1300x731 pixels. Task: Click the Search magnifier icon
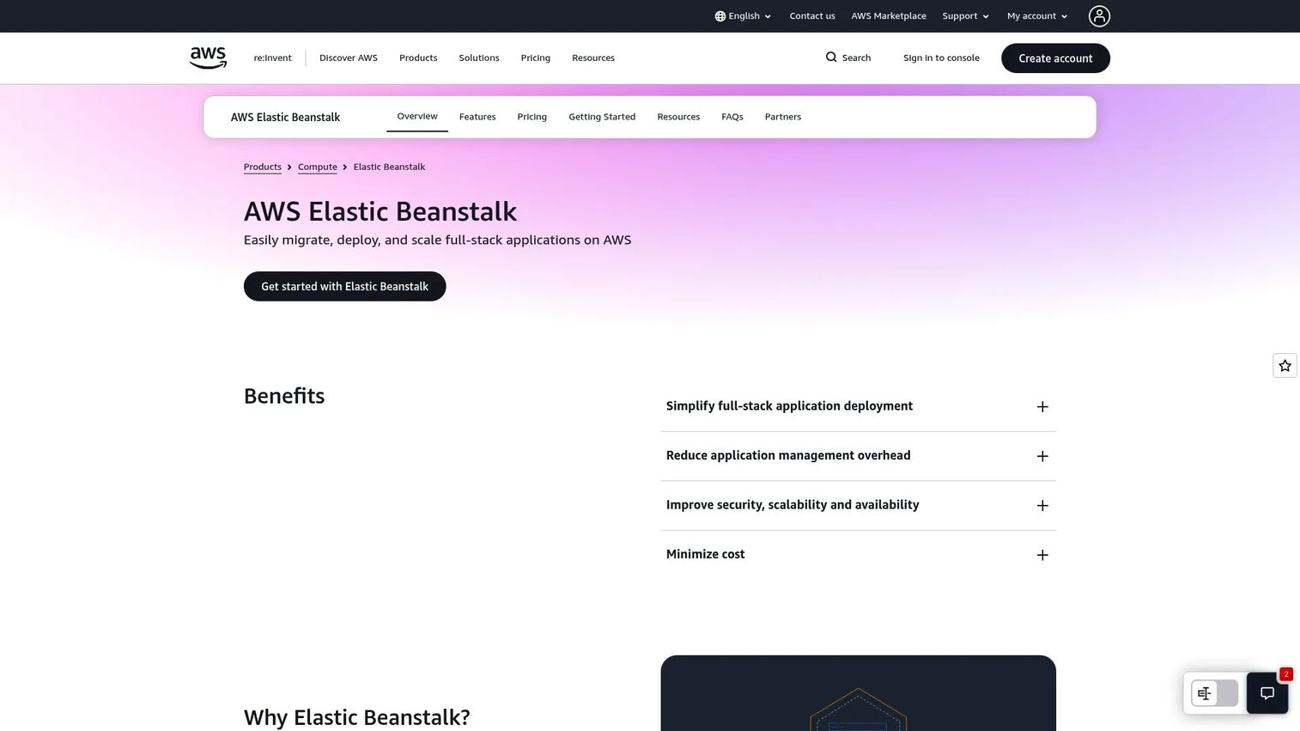click(x=831, y=58)
